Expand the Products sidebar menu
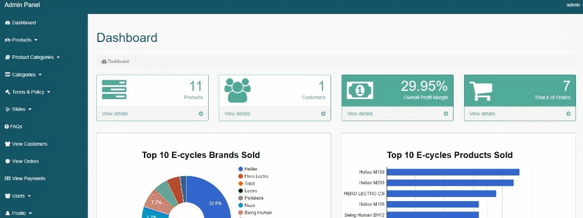Image resolution: width=583 pixels, height=218 pixels. [x=21, y=40]
